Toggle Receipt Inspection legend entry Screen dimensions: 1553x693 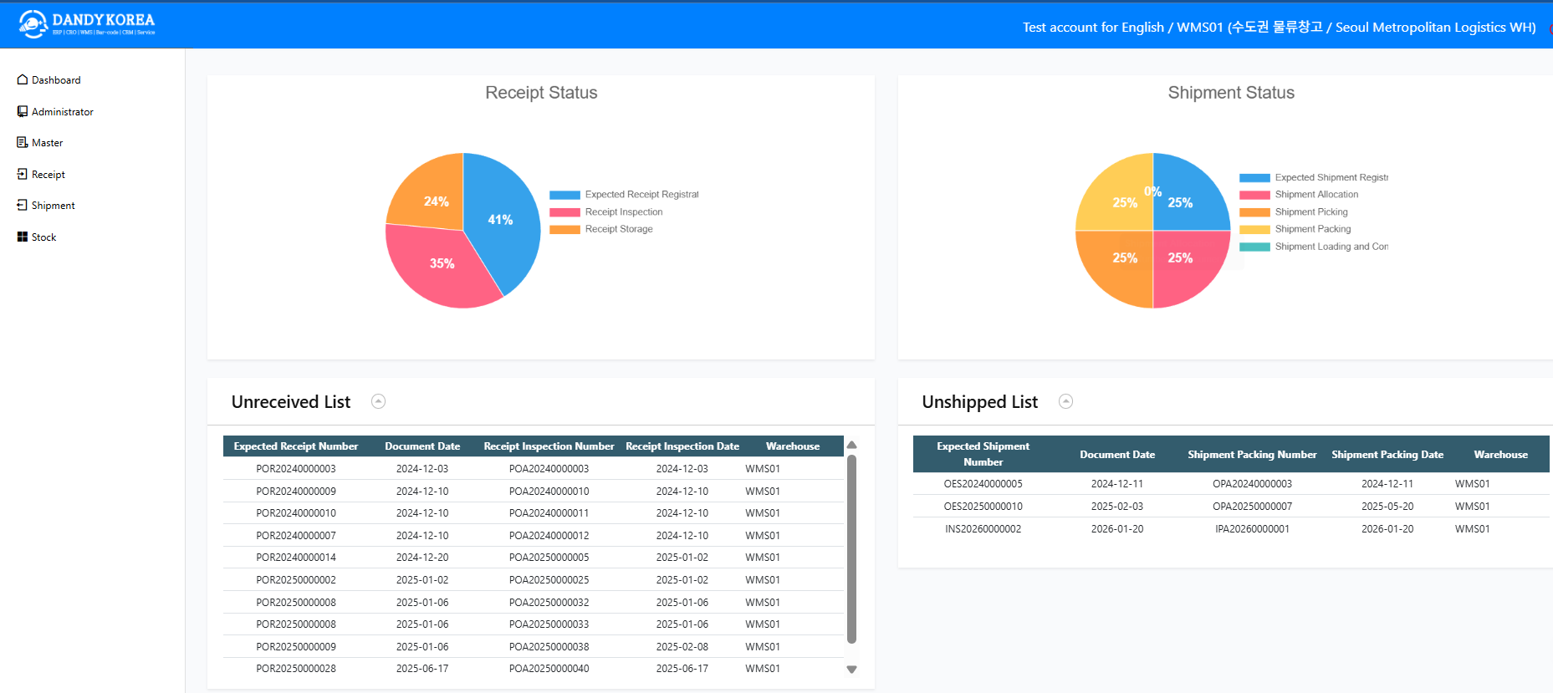[x=606, y=212]
